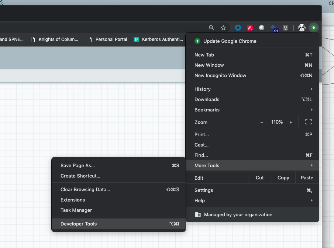Enter full screen via the expand icon
The width and height of the screenshot is (334, 248).
(x=308, y=122)
